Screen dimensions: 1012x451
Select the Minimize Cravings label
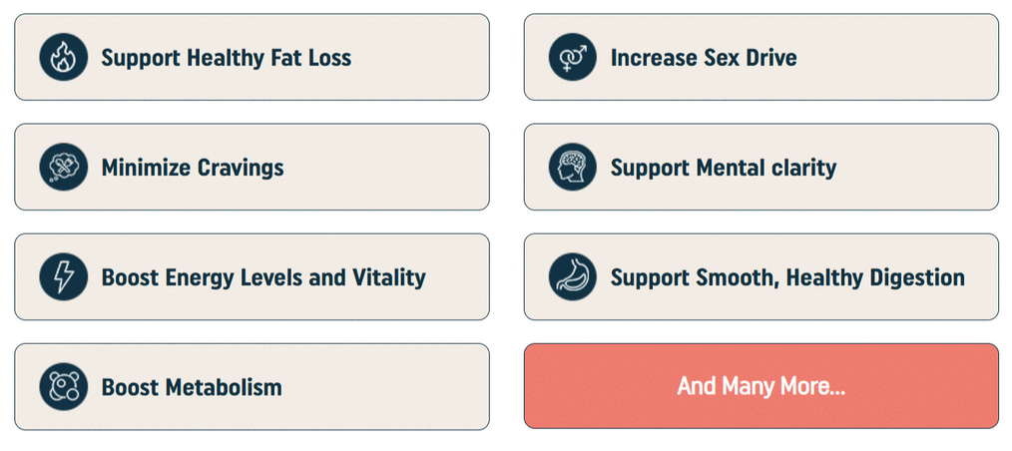pyautogui.click(x=193, y=168)
